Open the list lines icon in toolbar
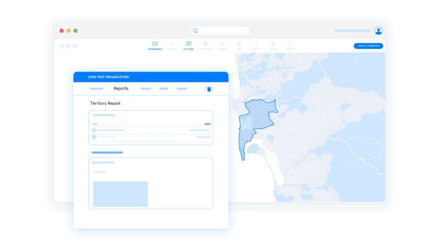Screen dimensions: 440x247 tap(290, 44)
